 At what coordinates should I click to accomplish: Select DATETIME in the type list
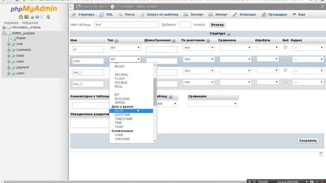tap(131, 115)
